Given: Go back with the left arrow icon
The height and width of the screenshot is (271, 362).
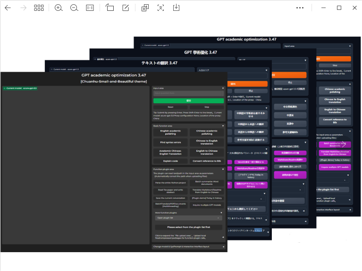Looking at the screenshot, I should coord(8,8).
